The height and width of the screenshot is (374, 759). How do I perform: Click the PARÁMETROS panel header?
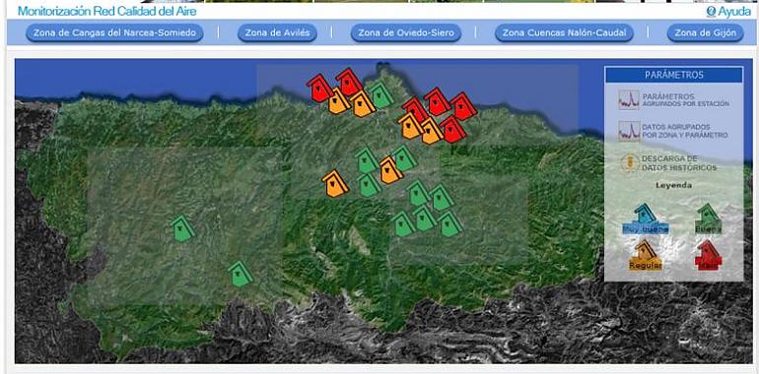tap(674, 75)
